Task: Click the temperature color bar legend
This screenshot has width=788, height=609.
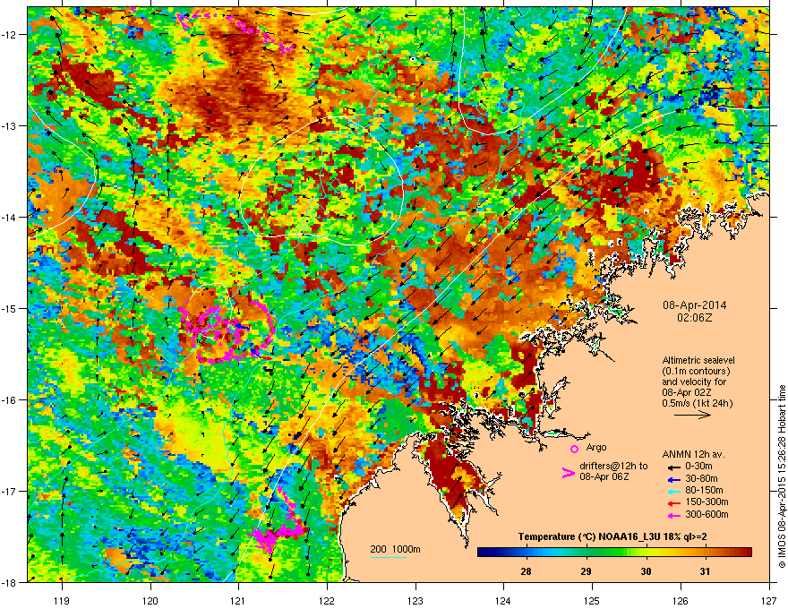Action: pyautogui.click(x=614, y=553)
